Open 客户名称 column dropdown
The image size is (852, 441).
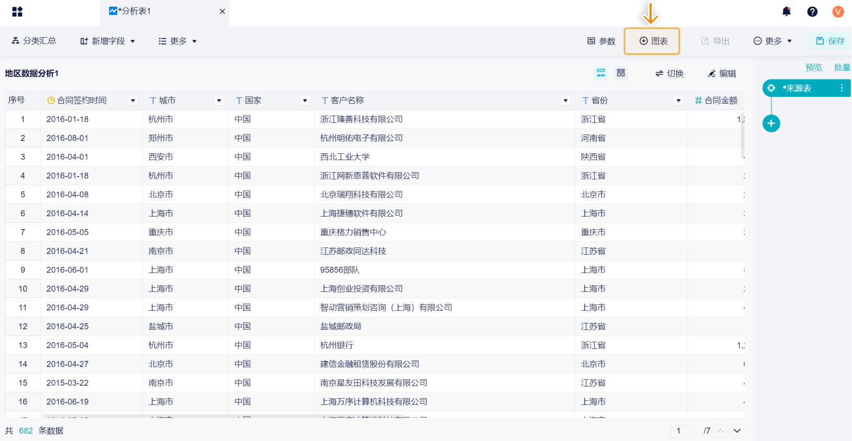coord(565,100)
